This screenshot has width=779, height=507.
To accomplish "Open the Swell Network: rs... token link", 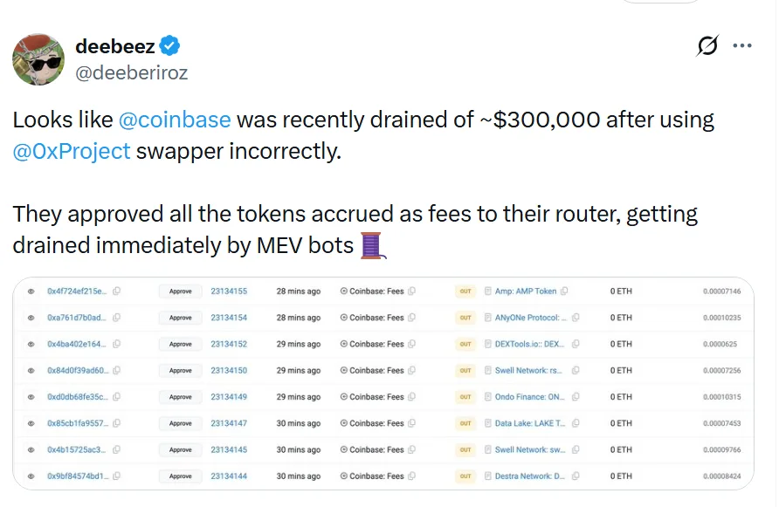I will click(x=529, y=371).
